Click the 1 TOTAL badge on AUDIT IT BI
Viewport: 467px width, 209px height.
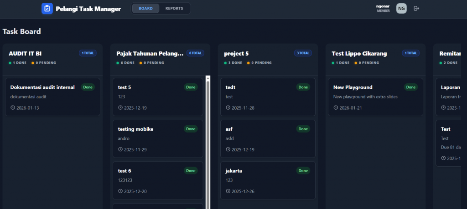point(88,53)
